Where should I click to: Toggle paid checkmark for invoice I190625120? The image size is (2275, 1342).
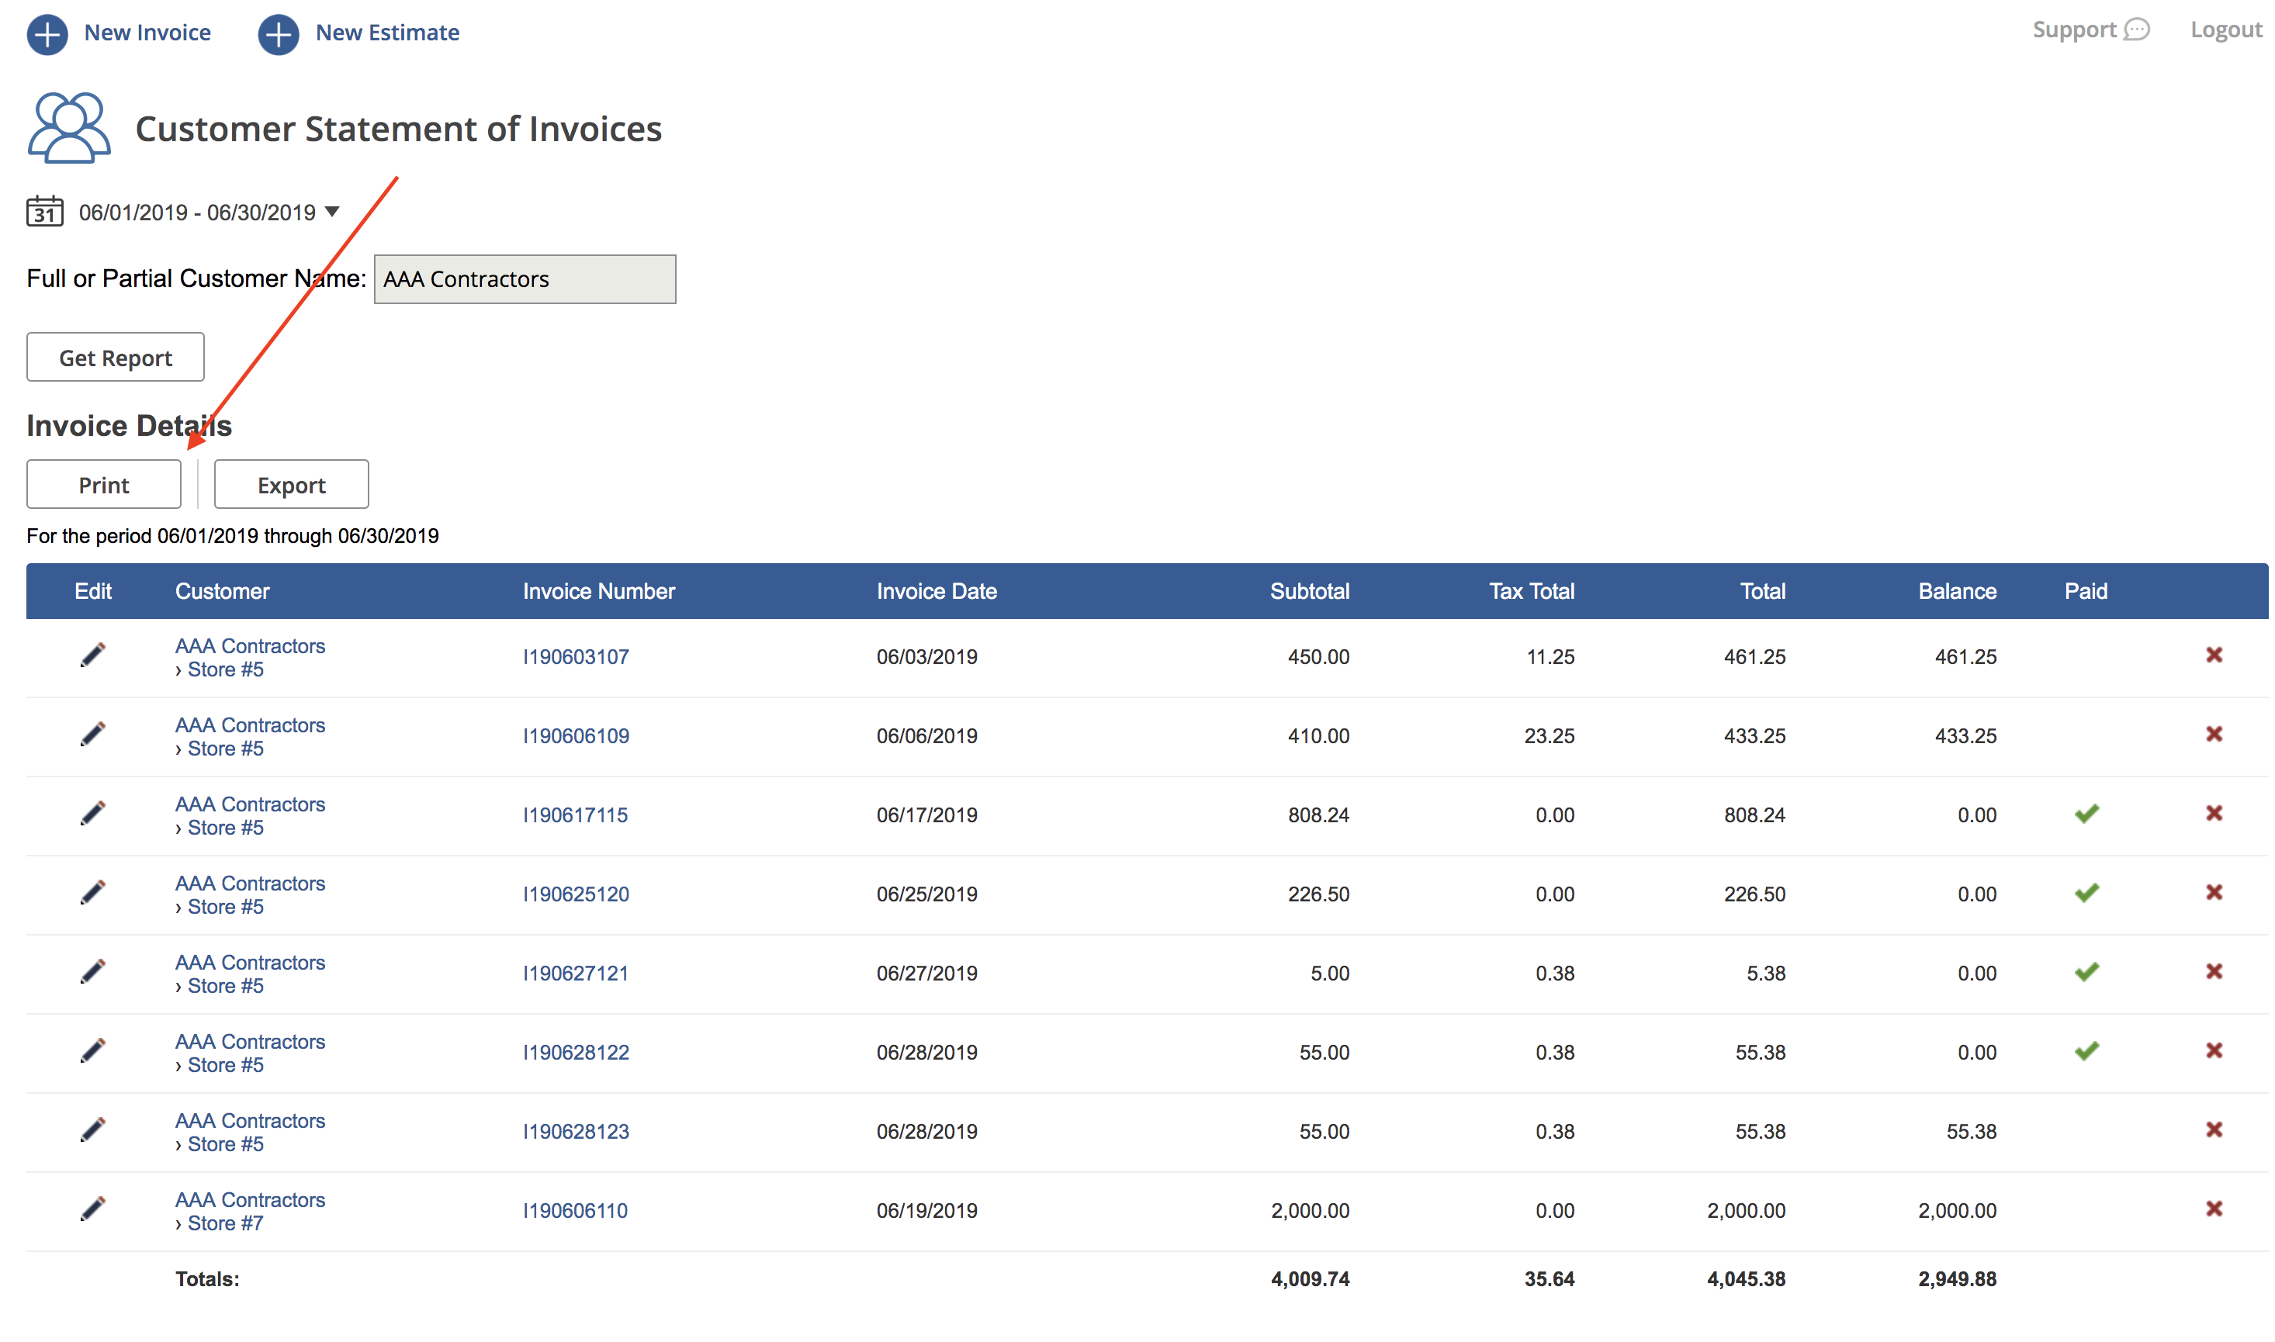(x=2085, y=893)
